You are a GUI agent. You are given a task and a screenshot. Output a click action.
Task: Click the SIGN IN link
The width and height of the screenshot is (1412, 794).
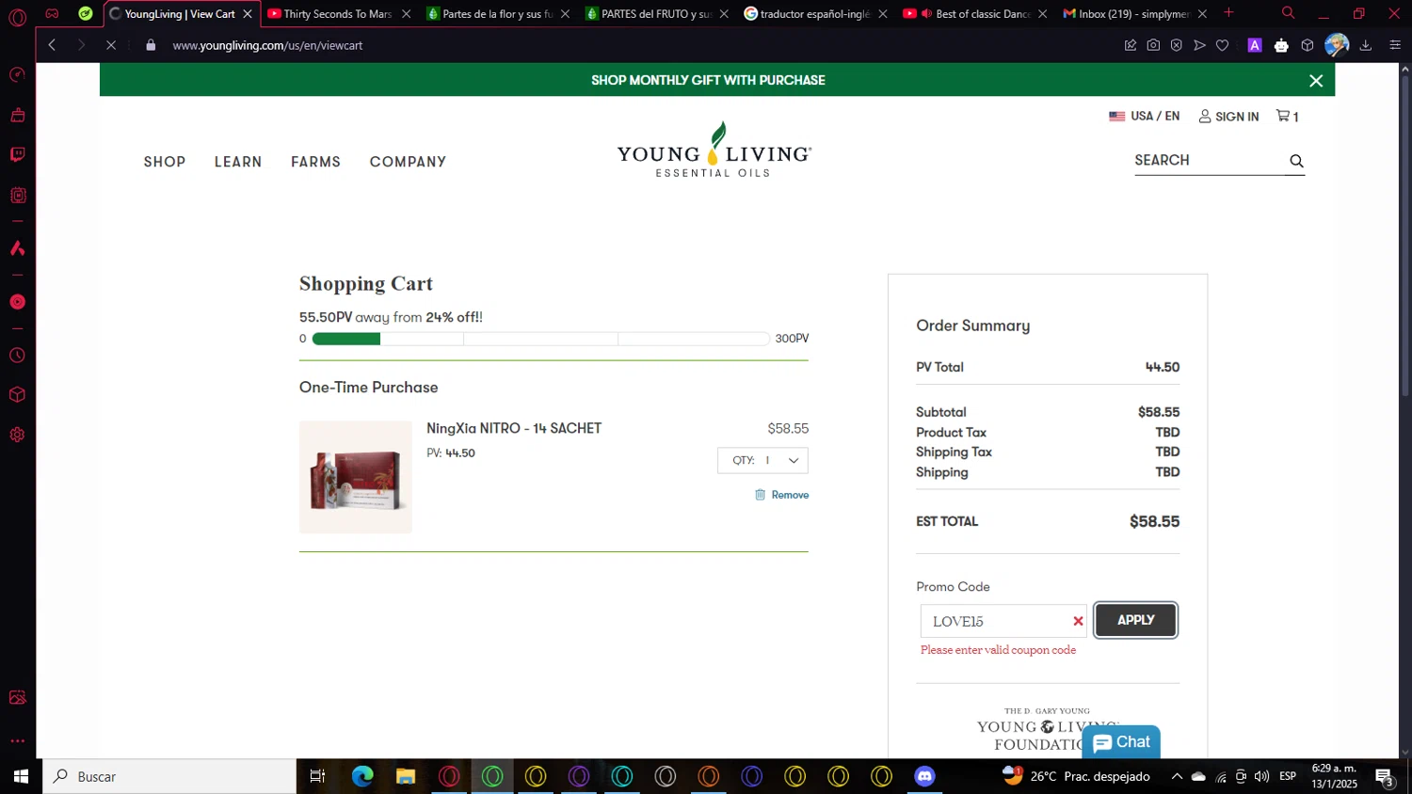tap(1228, 117)
